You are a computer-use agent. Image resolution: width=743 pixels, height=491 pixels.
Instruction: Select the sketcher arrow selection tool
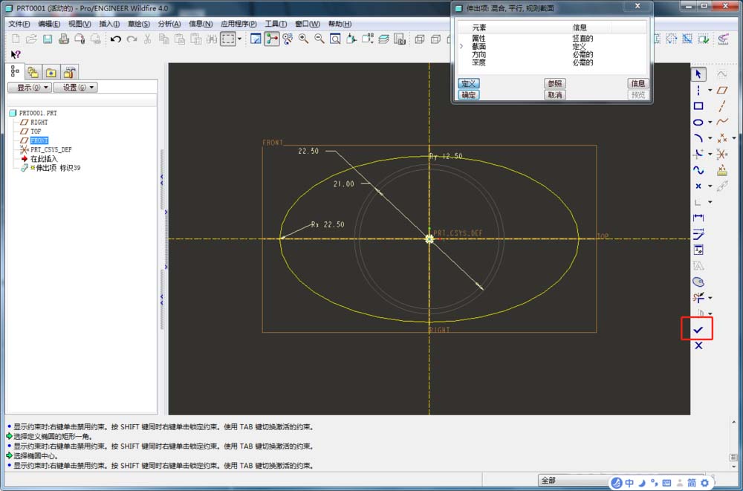click(698, 74)
